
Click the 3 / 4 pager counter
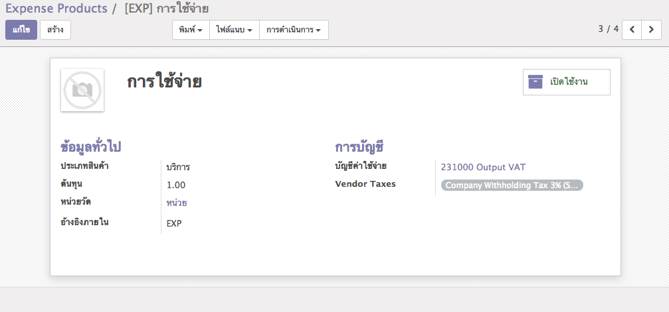coord(608,29)
